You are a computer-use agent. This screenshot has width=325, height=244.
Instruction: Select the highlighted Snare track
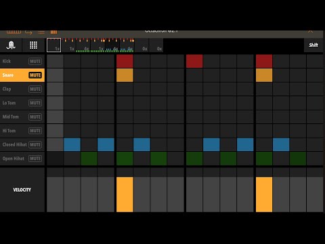(22, 75)
